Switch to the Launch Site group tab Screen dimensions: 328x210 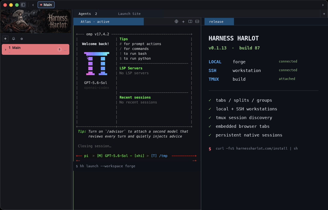coord(129,14)
